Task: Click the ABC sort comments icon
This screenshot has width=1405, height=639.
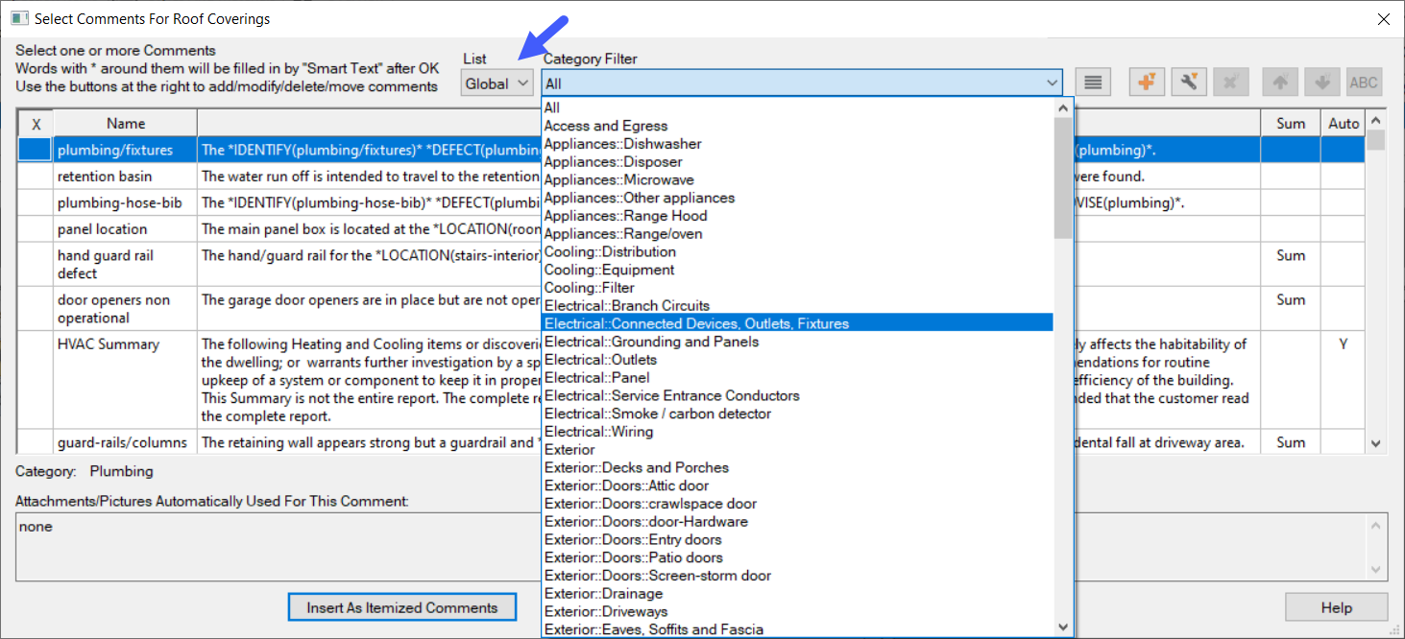Action: click(1364, 83)
